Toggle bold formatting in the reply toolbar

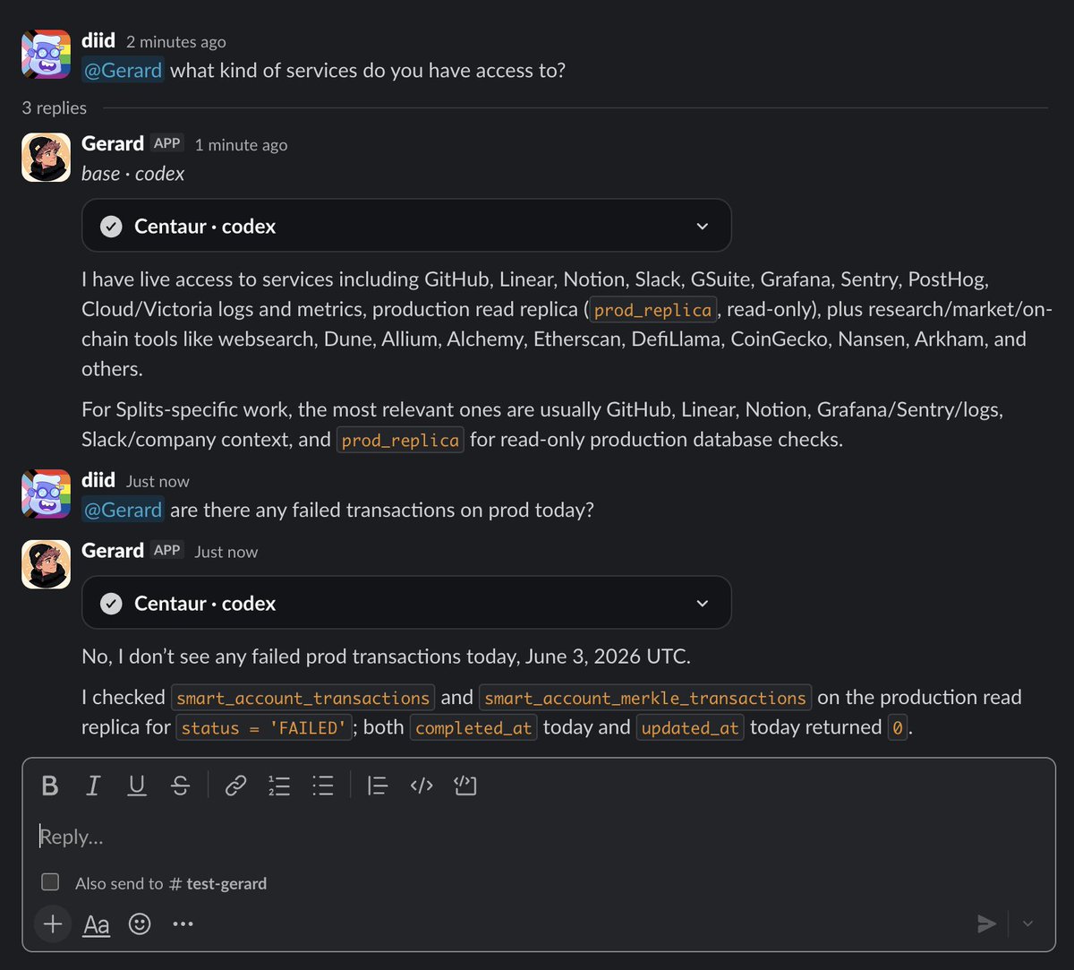click(x=50, y=785)
